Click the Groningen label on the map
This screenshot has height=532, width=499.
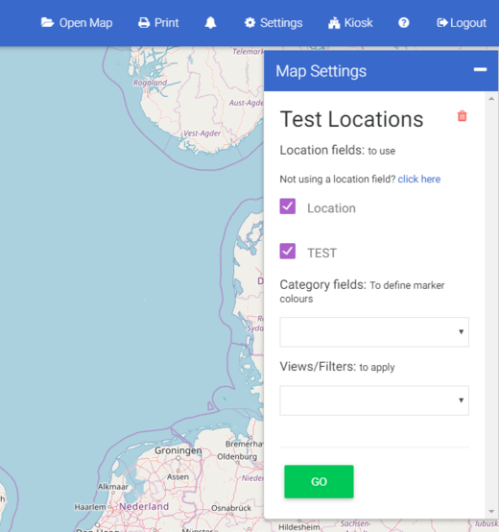pyautogui.click(x=178, y=450)
